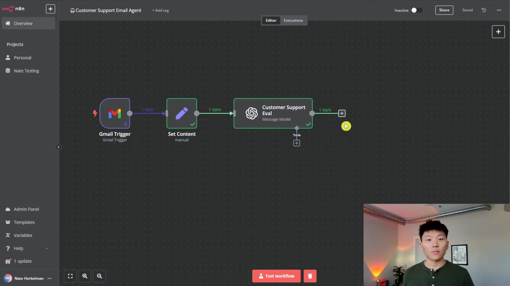Click the Gmail Trigger output connector
Image resolution: width=510 pixels, height=286 pixels.
point(130,113)
